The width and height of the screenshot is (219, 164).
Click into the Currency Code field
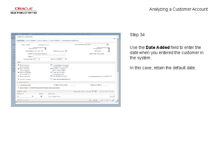coord(36,59)
